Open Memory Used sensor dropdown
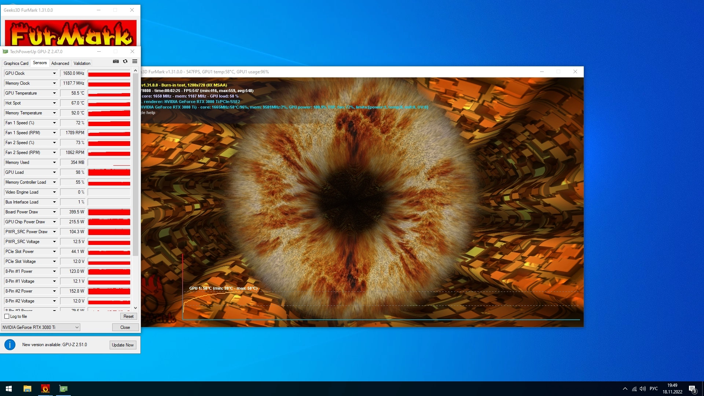The width and height of the screenshot is (704, 396). (x=54, y=162)
